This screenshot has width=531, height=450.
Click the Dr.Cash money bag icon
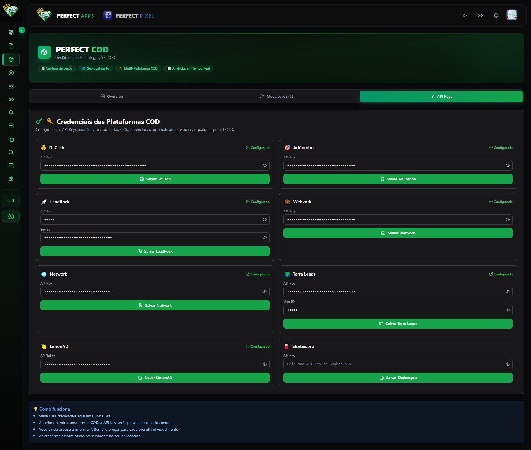click(x=44, y=148)
